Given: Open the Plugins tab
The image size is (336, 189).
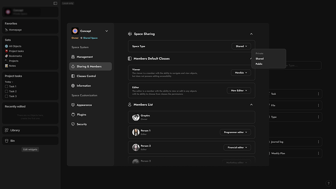Looking at the screenshot, I should pyautogui.click(x=91, y=114).
